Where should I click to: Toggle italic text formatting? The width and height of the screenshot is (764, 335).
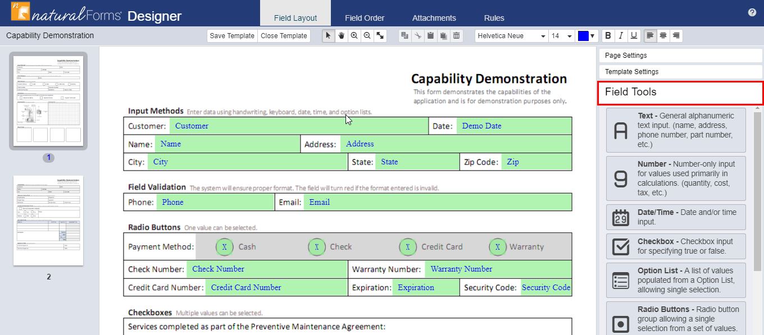click(621, 35)
